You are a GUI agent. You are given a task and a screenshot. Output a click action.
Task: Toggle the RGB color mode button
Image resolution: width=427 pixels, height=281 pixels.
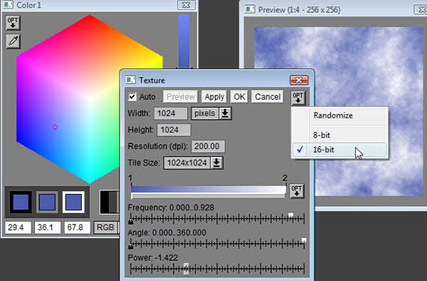pyautogui.click(x=105, y=228)
